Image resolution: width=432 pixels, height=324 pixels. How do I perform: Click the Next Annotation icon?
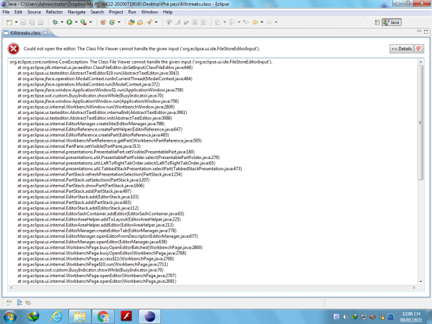[217, 23]
